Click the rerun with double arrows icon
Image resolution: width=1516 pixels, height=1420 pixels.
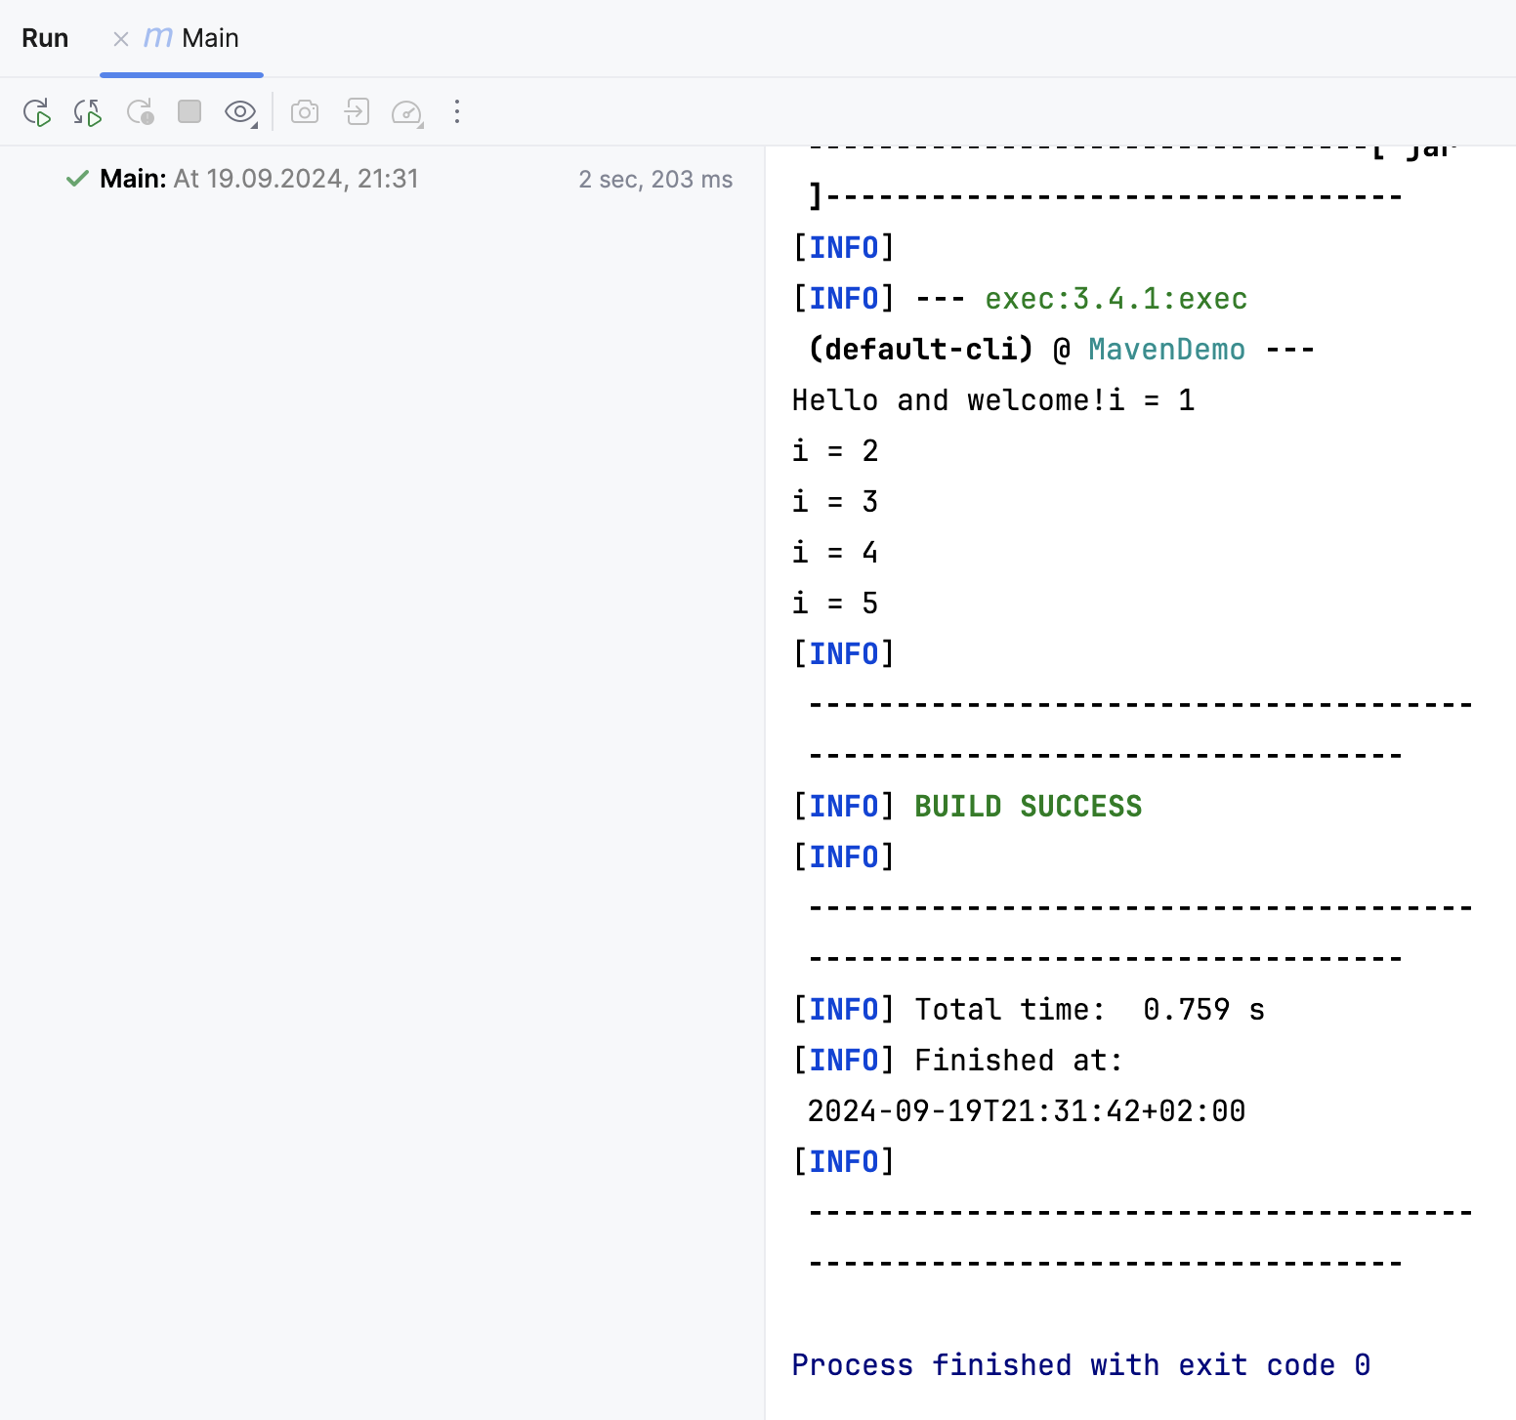88,112
